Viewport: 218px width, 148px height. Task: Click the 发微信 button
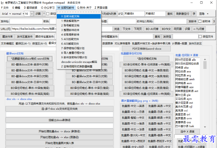click(x=167, y=37)
